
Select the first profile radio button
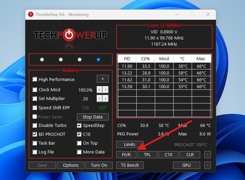tap(42, 60)
